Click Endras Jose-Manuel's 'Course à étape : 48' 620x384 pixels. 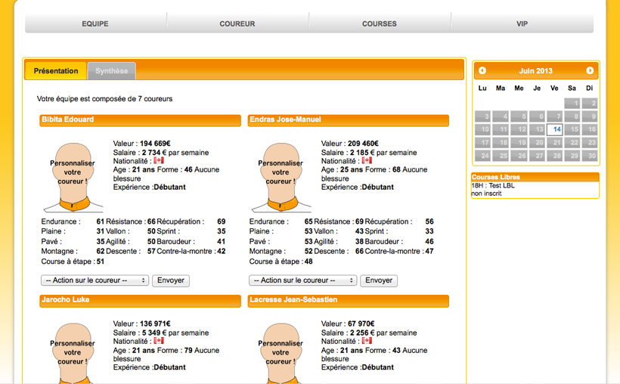(x=281, y=262)
